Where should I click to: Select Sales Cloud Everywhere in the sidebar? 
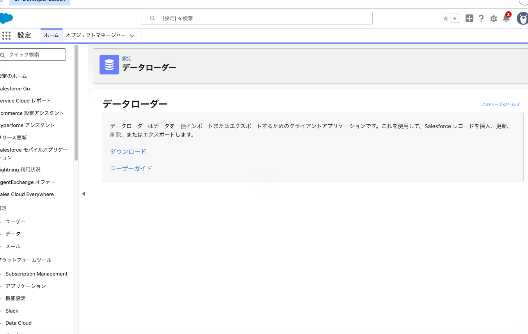(27, 194)
